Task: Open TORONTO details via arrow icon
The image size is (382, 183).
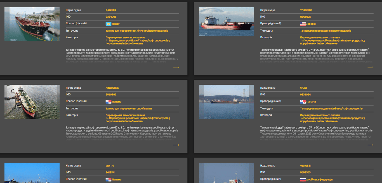Action: pyautogui.click(x=370, y=67)
